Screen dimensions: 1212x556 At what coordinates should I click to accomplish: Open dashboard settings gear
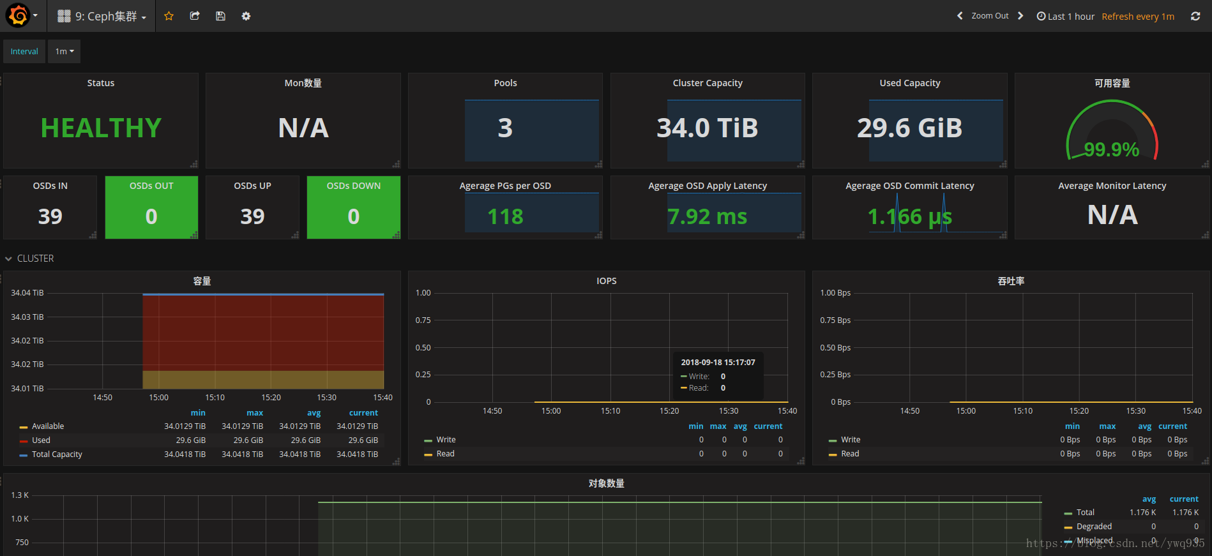click(x=246, y=16)
